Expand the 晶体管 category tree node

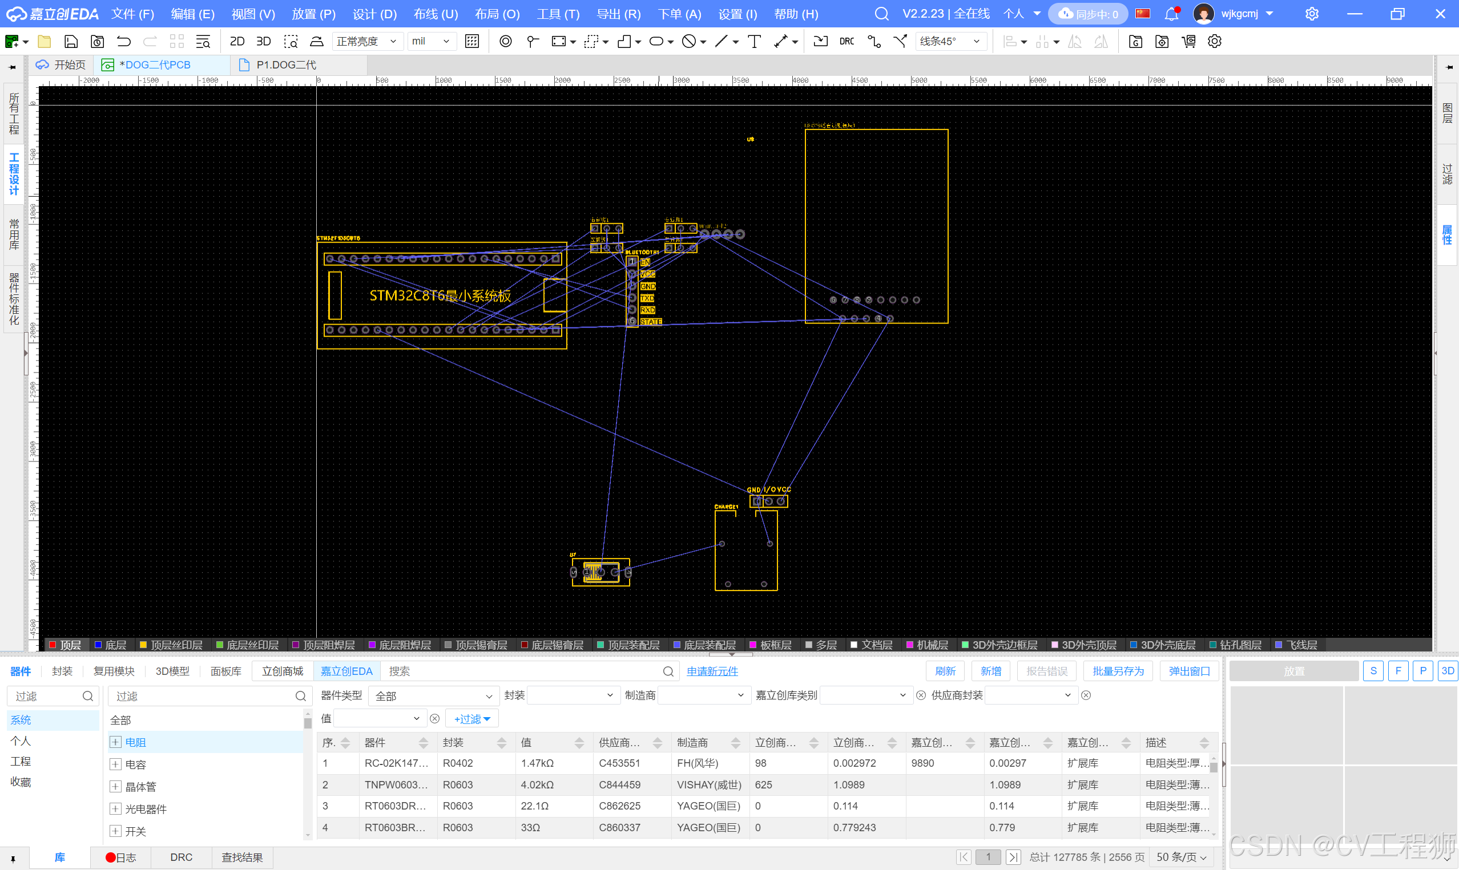click(x=115, y=787)
